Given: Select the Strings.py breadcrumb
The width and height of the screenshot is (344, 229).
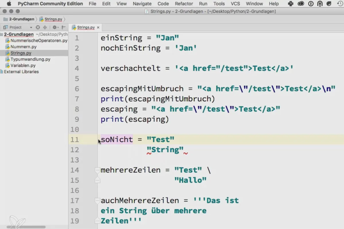Looking at the screenshot, I should pos(51,19).
